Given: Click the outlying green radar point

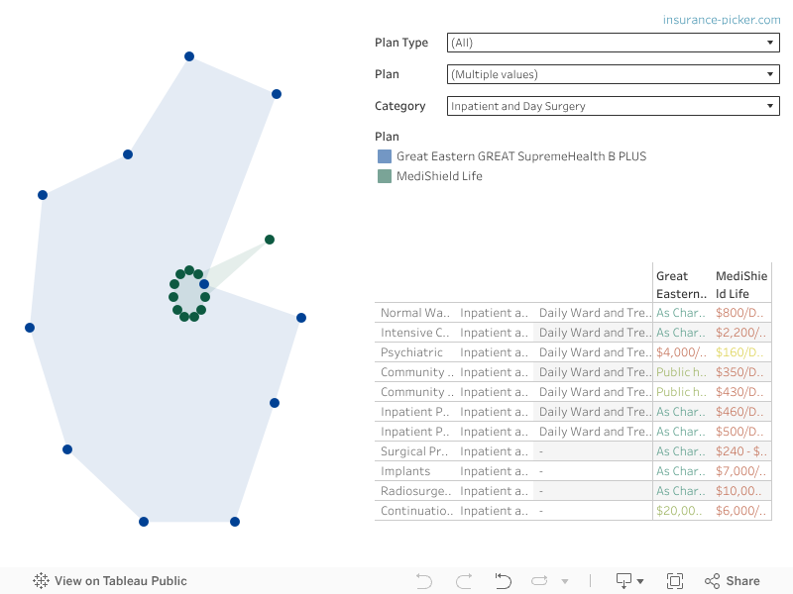Looking at the screenshot, I should tap(270, 240).
